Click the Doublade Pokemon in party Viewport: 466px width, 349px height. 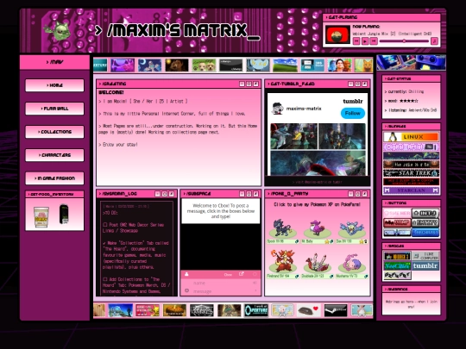(317, 263)
